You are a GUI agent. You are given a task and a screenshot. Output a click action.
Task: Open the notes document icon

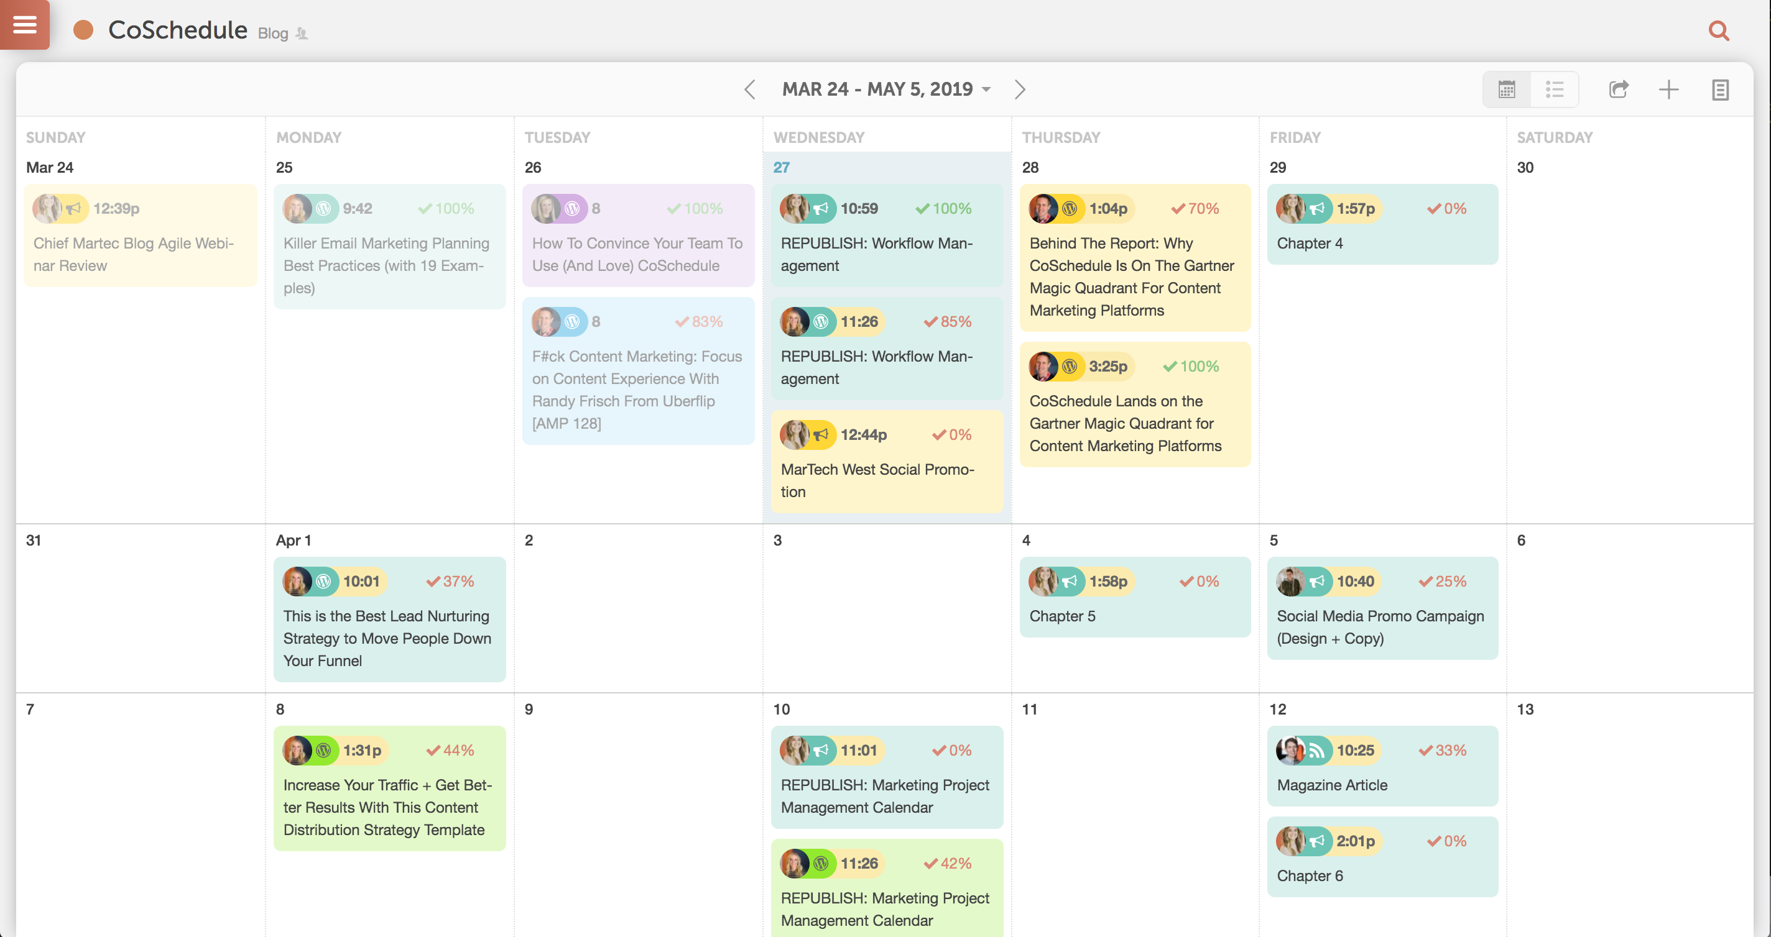tap(1719, 89)
